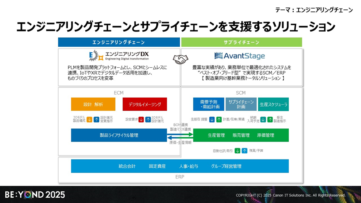This screenshot has height=203, width=361.
Task: Click the blue up arrow beside 残高/予算
Action: pyautogui.click(x=244, y=151)
